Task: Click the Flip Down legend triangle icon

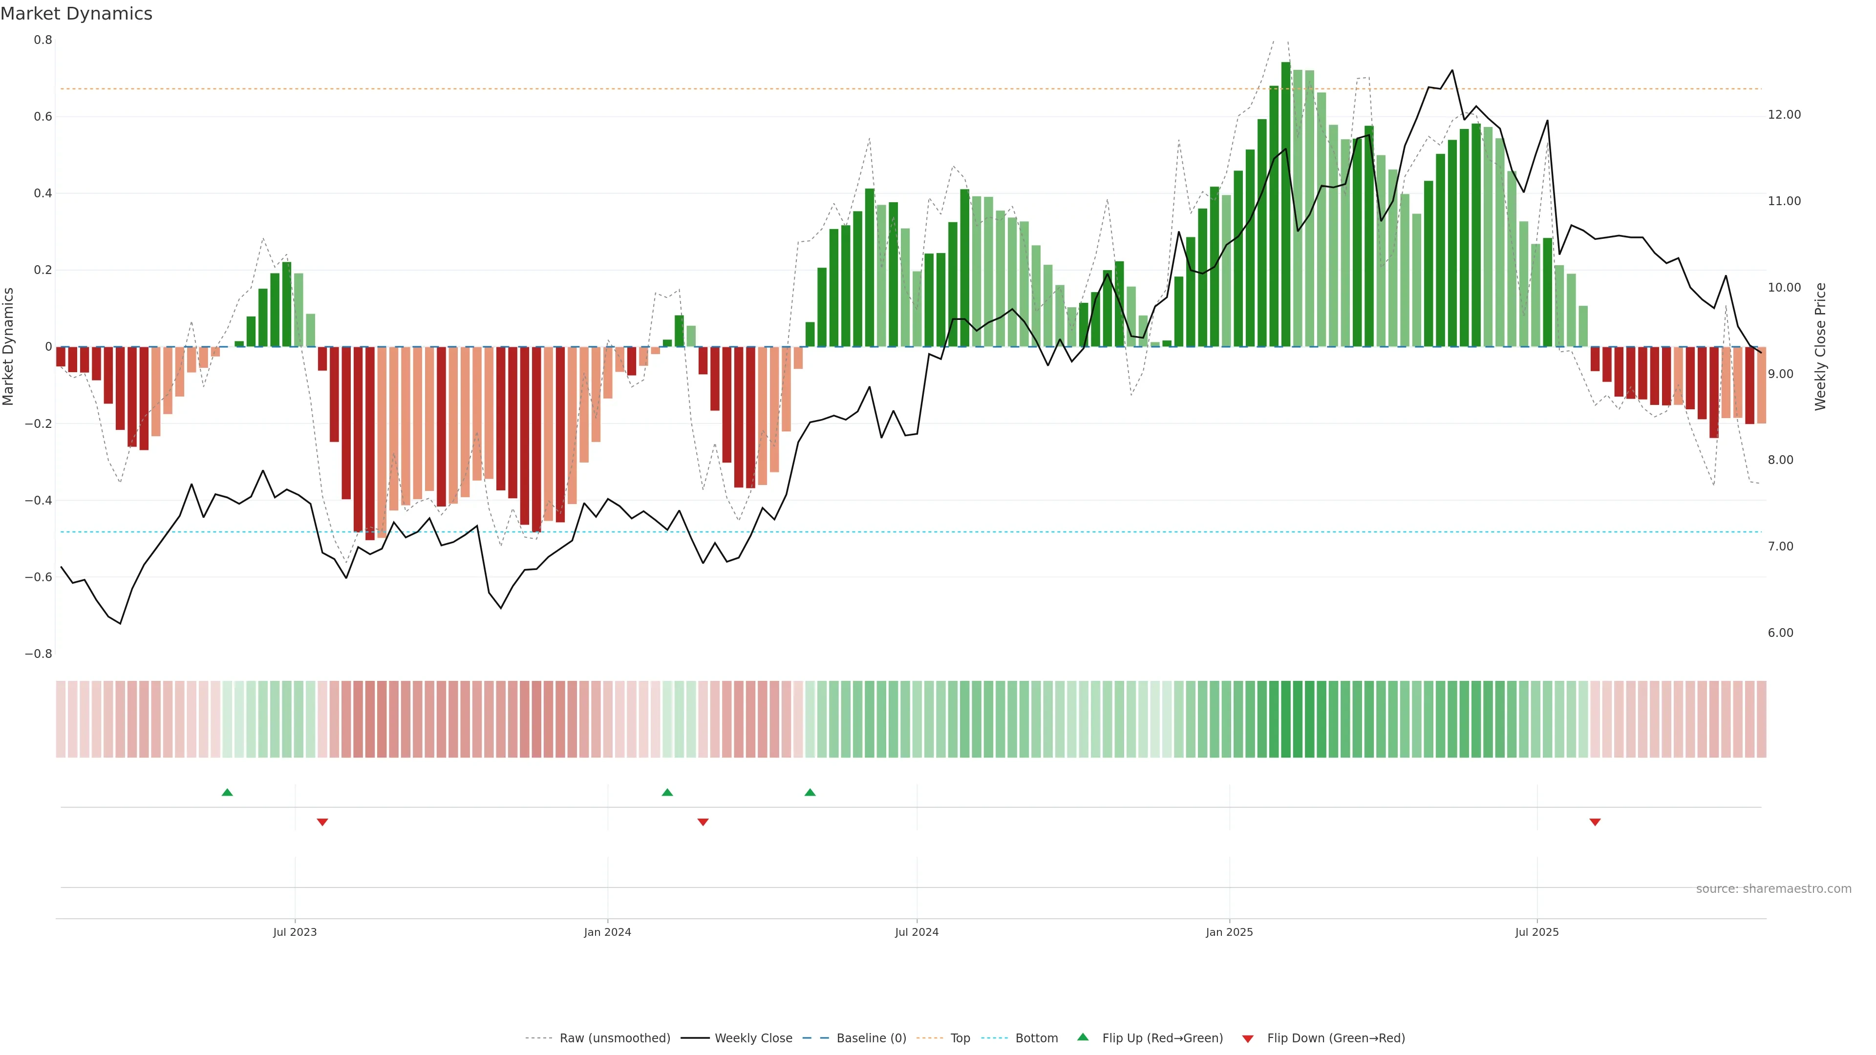Action: (x=1248, y=1039)
